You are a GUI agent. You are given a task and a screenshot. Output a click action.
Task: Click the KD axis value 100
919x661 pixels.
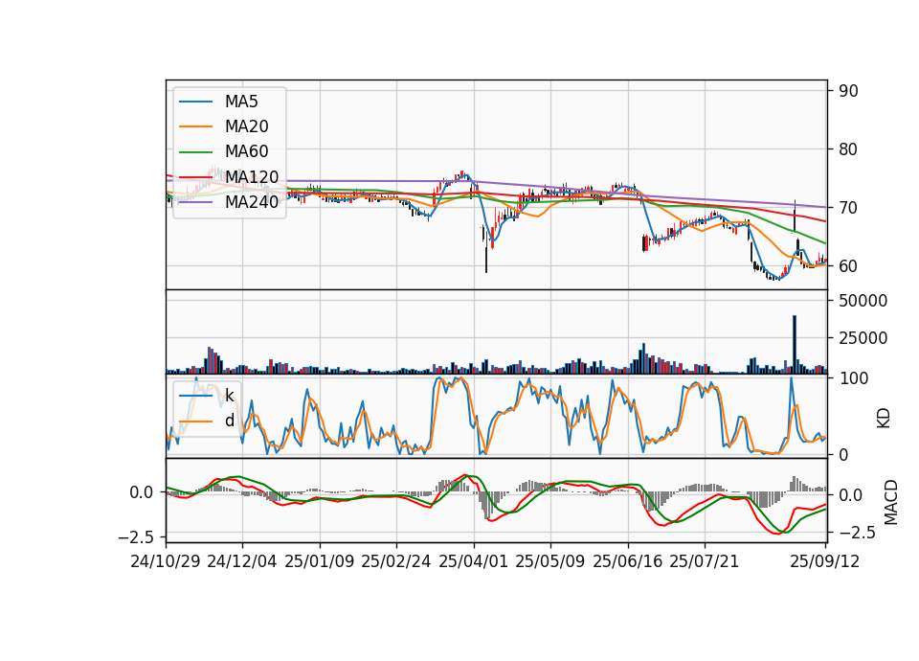(853, 378)
